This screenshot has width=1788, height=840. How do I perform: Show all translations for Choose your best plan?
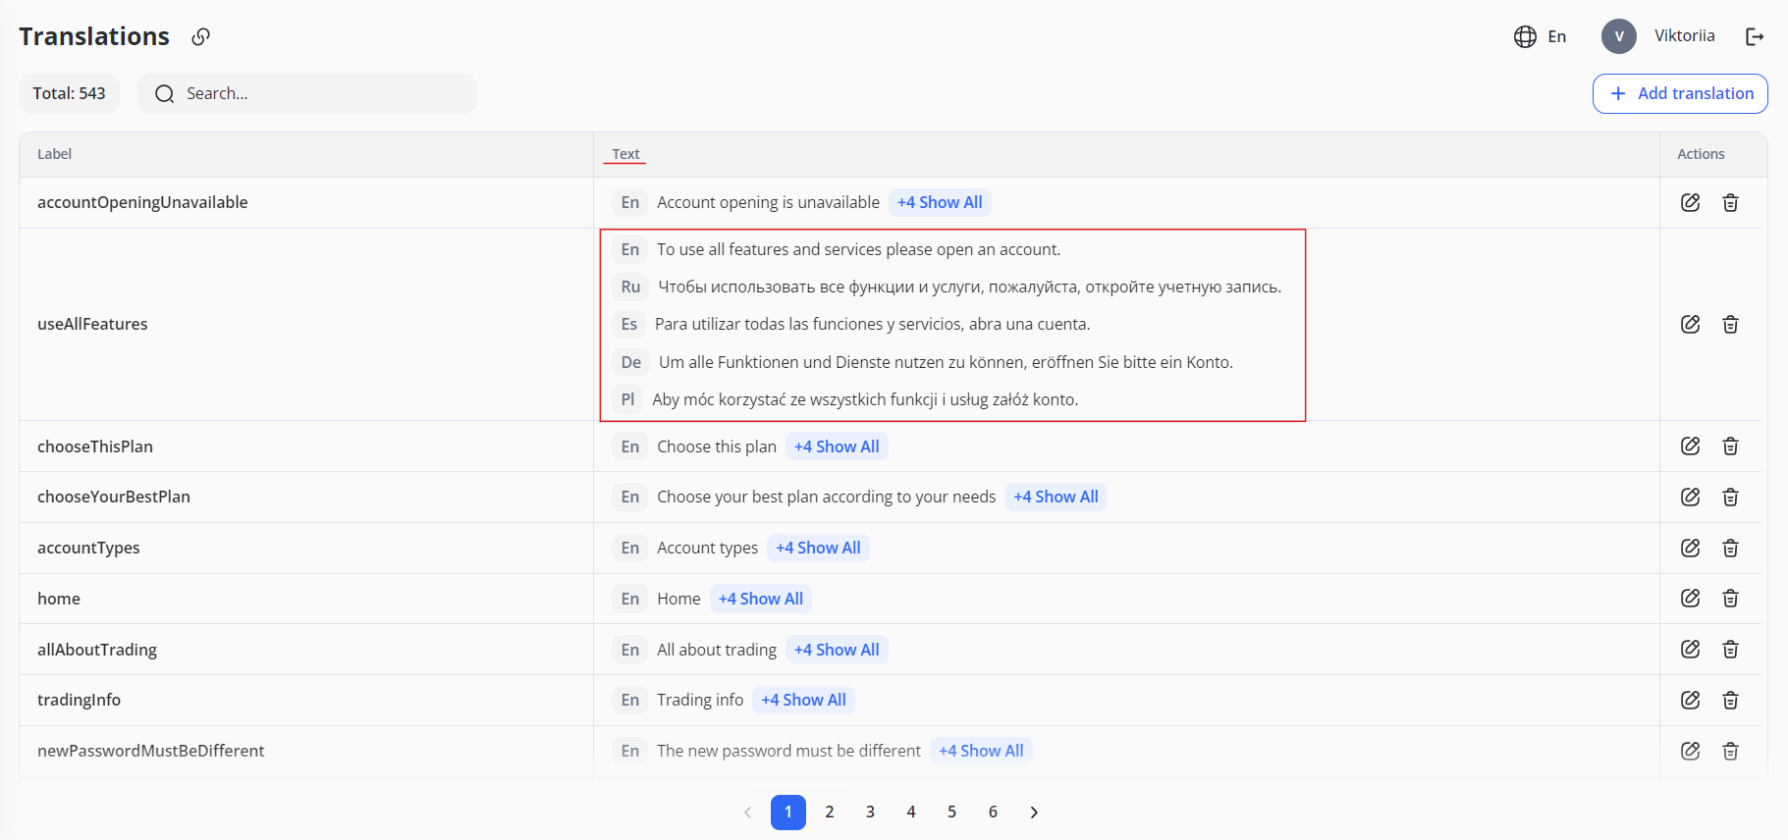pos(1056,497)
